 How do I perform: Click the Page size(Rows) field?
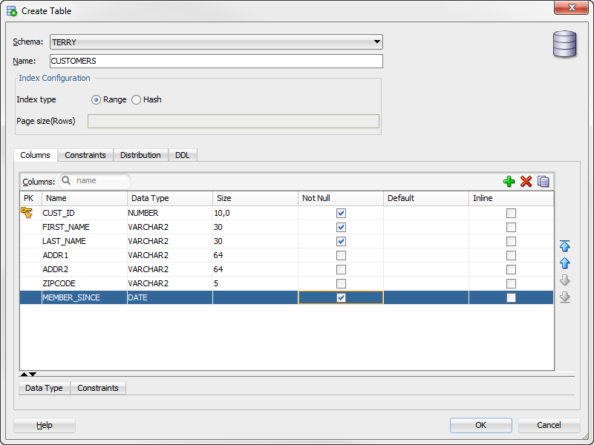[233, 121]
